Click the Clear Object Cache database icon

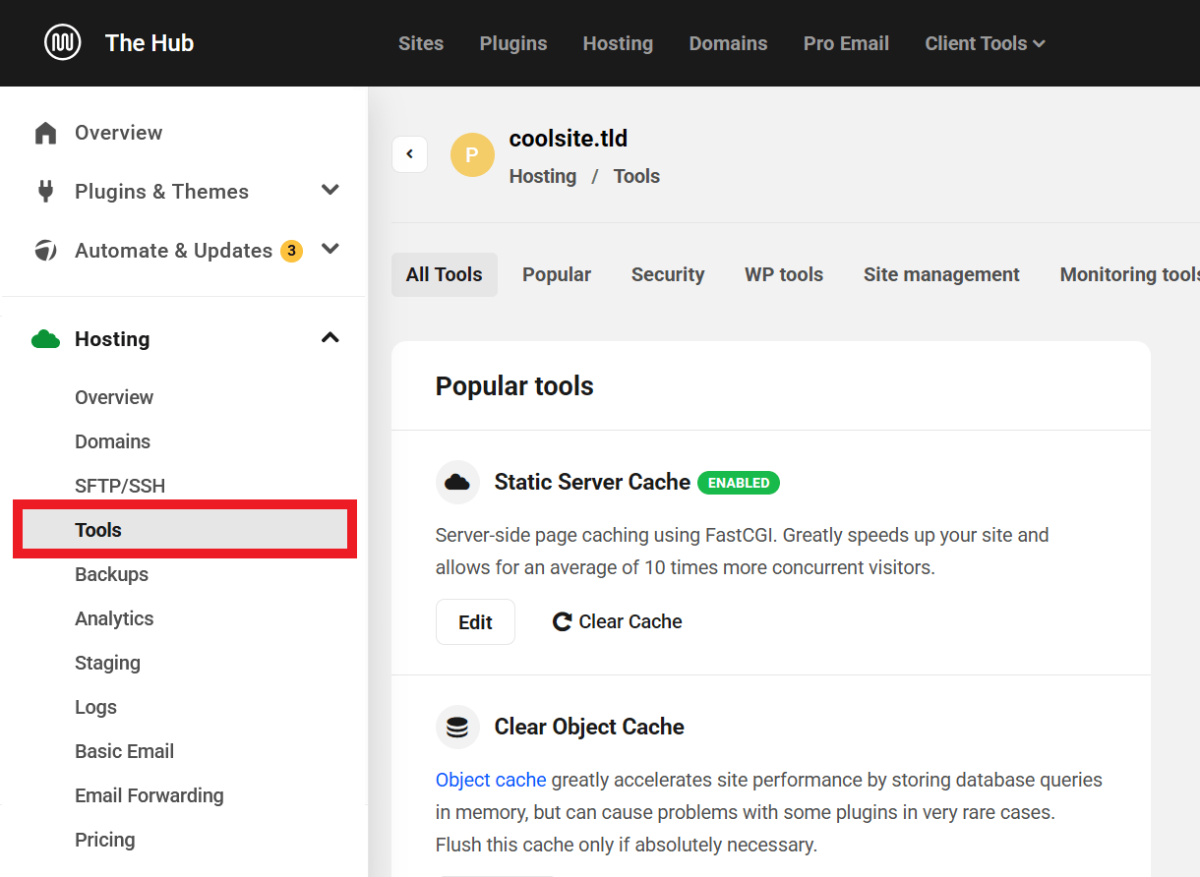(457, 727)
